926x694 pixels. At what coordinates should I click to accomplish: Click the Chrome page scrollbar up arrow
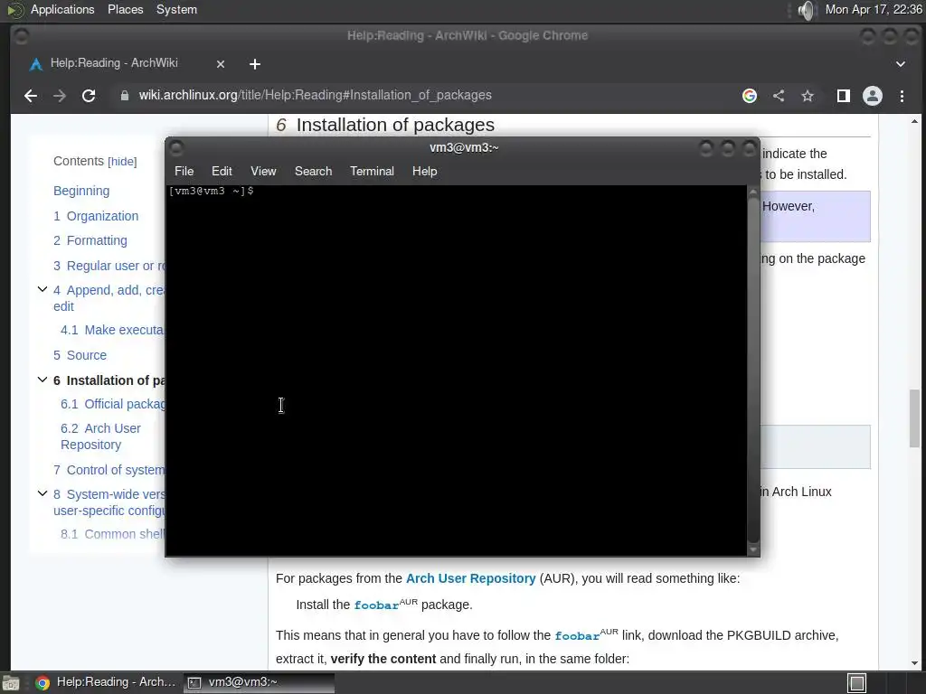tap(914, 122)
